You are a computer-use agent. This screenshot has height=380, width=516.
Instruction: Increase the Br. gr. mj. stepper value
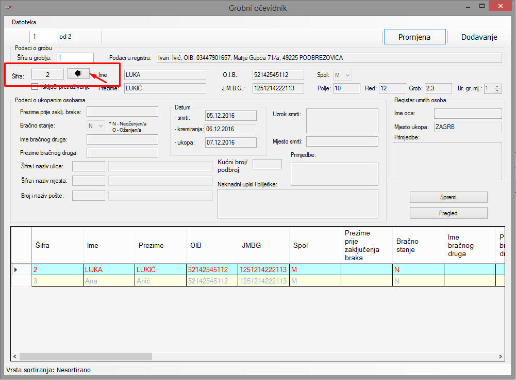point(497,86)
